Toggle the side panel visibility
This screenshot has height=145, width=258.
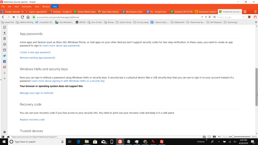coord(3,137)
